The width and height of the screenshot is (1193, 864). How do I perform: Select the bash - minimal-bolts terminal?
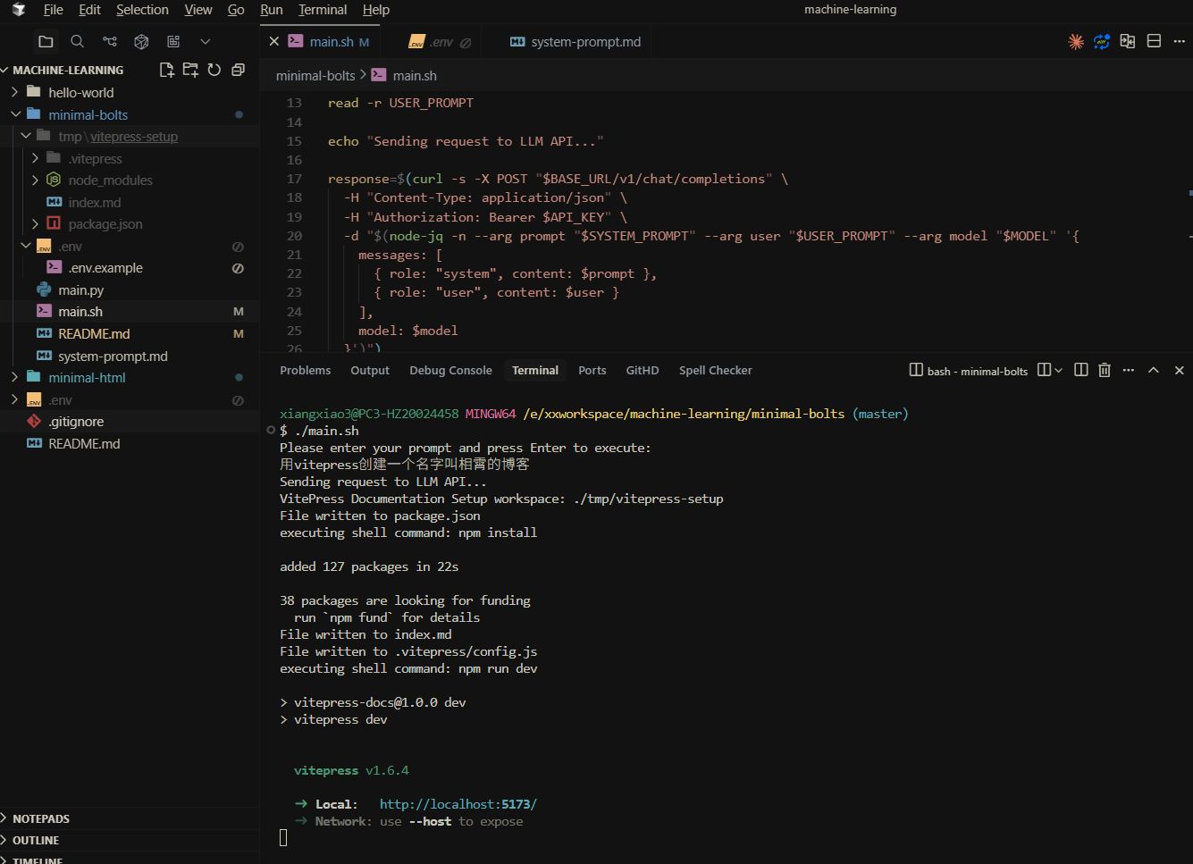click(969, 371)
